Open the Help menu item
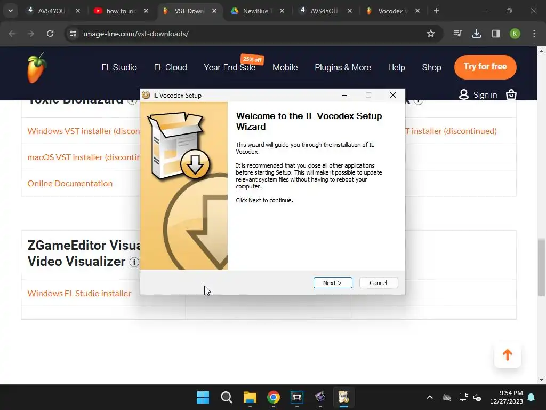The height and width of the screenshot is (410, 546). (396, 67)
